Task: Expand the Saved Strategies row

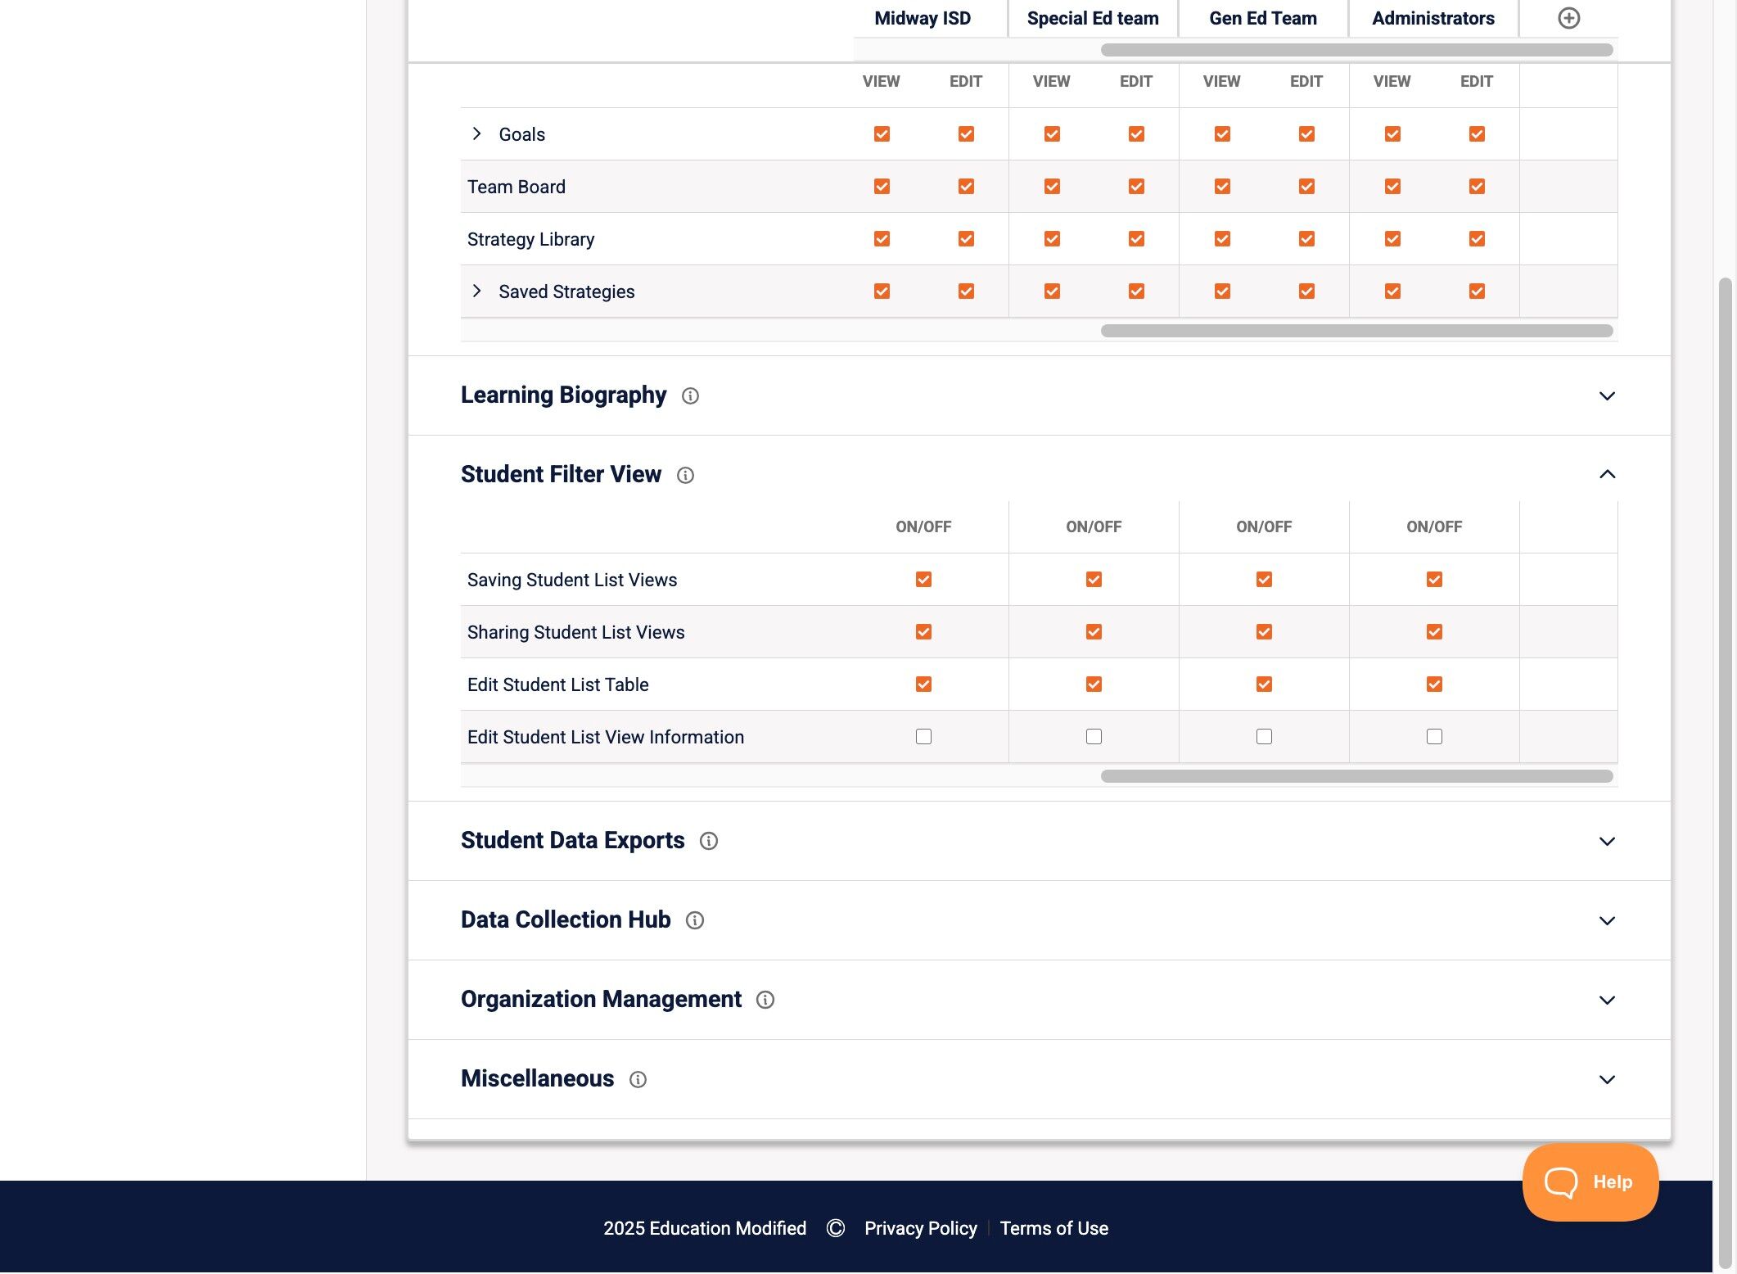Action: pyautogui.click(x=477, y=291)
